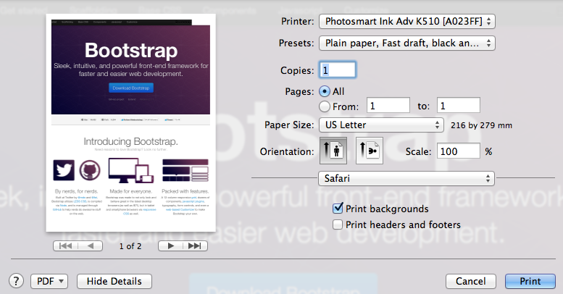Click the Cancel button
Image resolution: width=563 pixels, height=294 pixels.
(471, 281)
